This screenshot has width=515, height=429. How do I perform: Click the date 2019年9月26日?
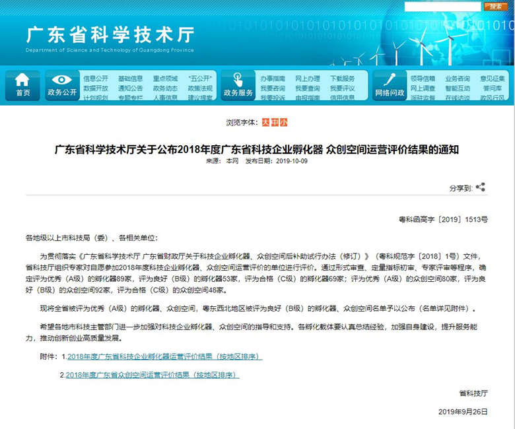coord(463,412)
